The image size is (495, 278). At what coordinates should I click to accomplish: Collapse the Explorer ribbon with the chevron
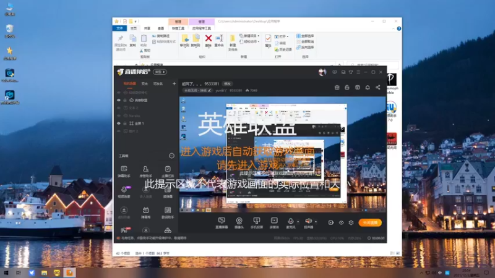pos(394,28)
